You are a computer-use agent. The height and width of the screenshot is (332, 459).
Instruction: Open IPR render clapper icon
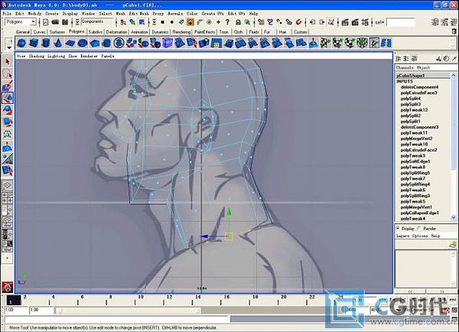click(356, 22)
